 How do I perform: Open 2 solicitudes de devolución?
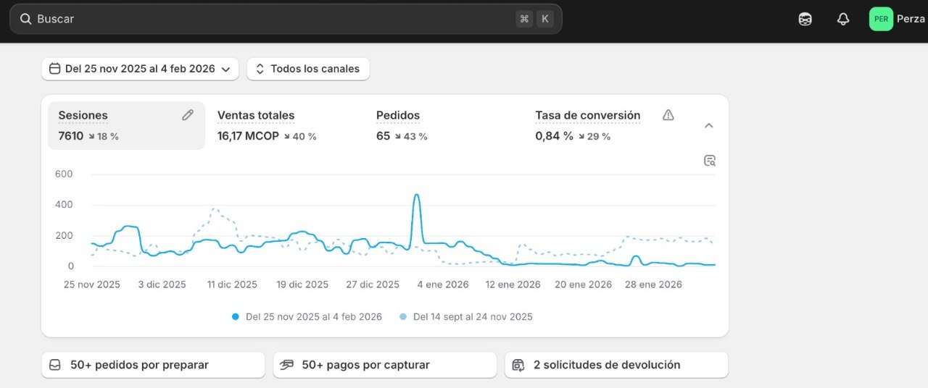616,365
